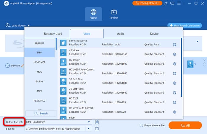Open the Save to path dropdown
This screenshot has height=134, width=207.
pos(89,129)
